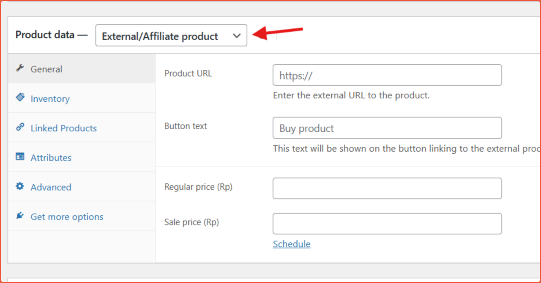Expand the Product data type combo box
The image size is (541, 283).
(x=171, y=35)
